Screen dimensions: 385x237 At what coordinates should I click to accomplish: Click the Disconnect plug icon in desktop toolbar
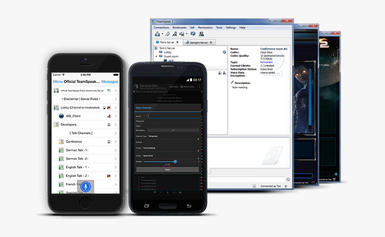[167, 34]
